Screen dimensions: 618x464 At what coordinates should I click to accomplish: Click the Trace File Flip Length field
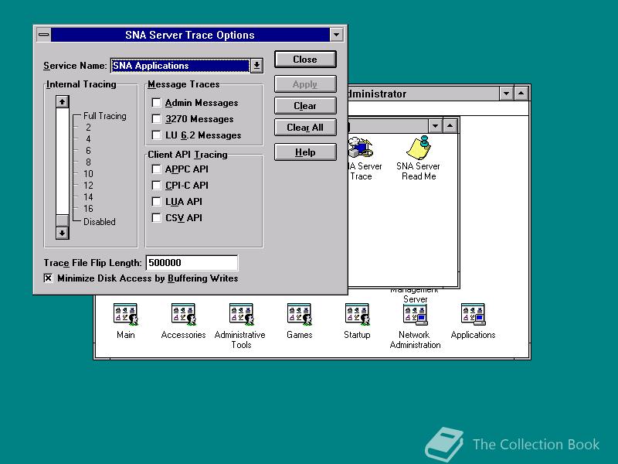point(192,263)
